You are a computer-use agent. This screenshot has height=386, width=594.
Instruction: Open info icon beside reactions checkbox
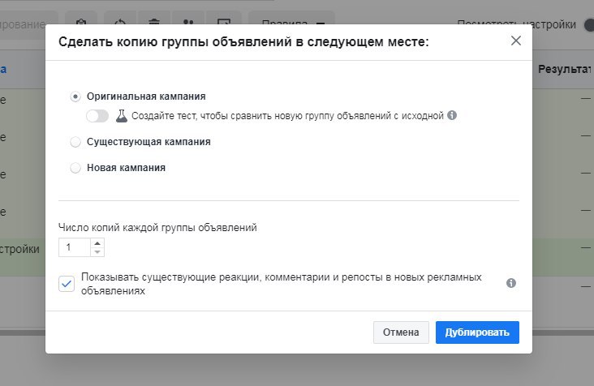point(511,283)
